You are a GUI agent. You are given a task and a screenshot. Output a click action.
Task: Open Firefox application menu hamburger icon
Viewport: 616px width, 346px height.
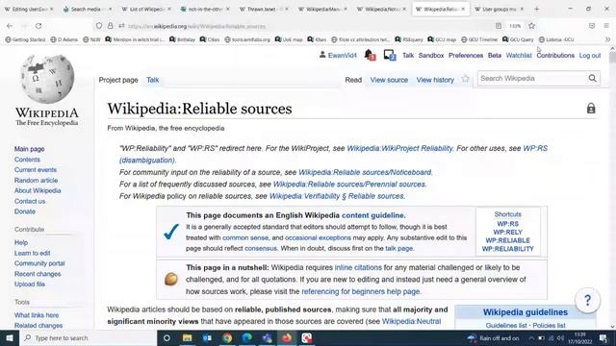point(606,26)
